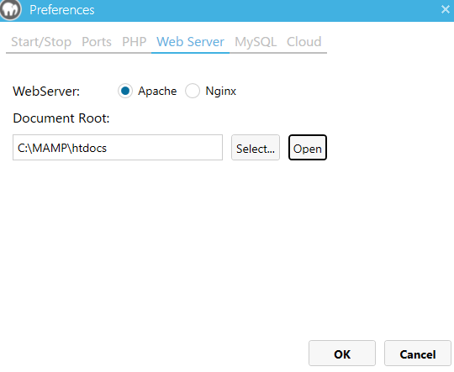Select the Web Server tab
Image resolution: width=454 pixels, height=372 pixels.
click(190, 42)
